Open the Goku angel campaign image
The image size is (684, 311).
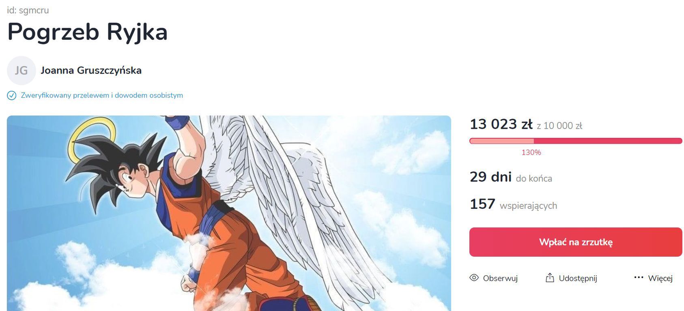coord(229,213)
